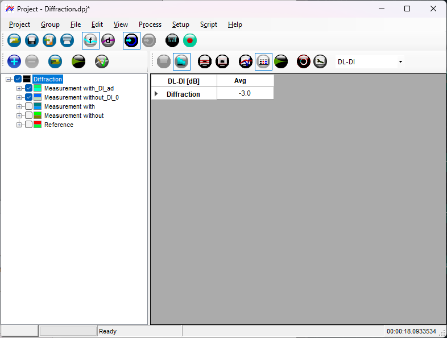Click the green record button icon
Viewport: 447px width, 338px height.
pos(190,40)
